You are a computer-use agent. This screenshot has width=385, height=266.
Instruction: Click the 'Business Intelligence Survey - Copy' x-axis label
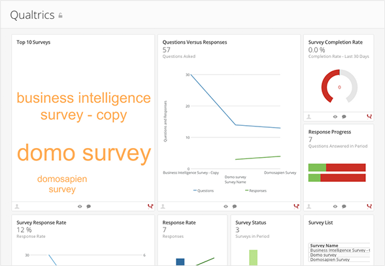click(x=191, y=173)
